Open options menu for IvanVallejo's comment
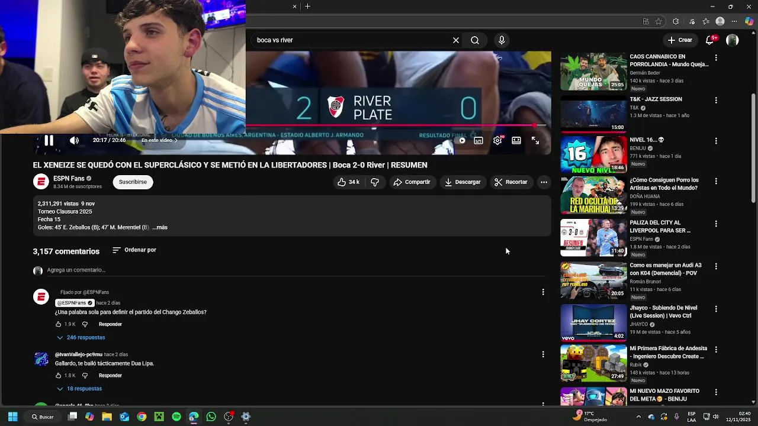This screenshot has height=426, width=758. pyautogui.click(x=543, y=354)
